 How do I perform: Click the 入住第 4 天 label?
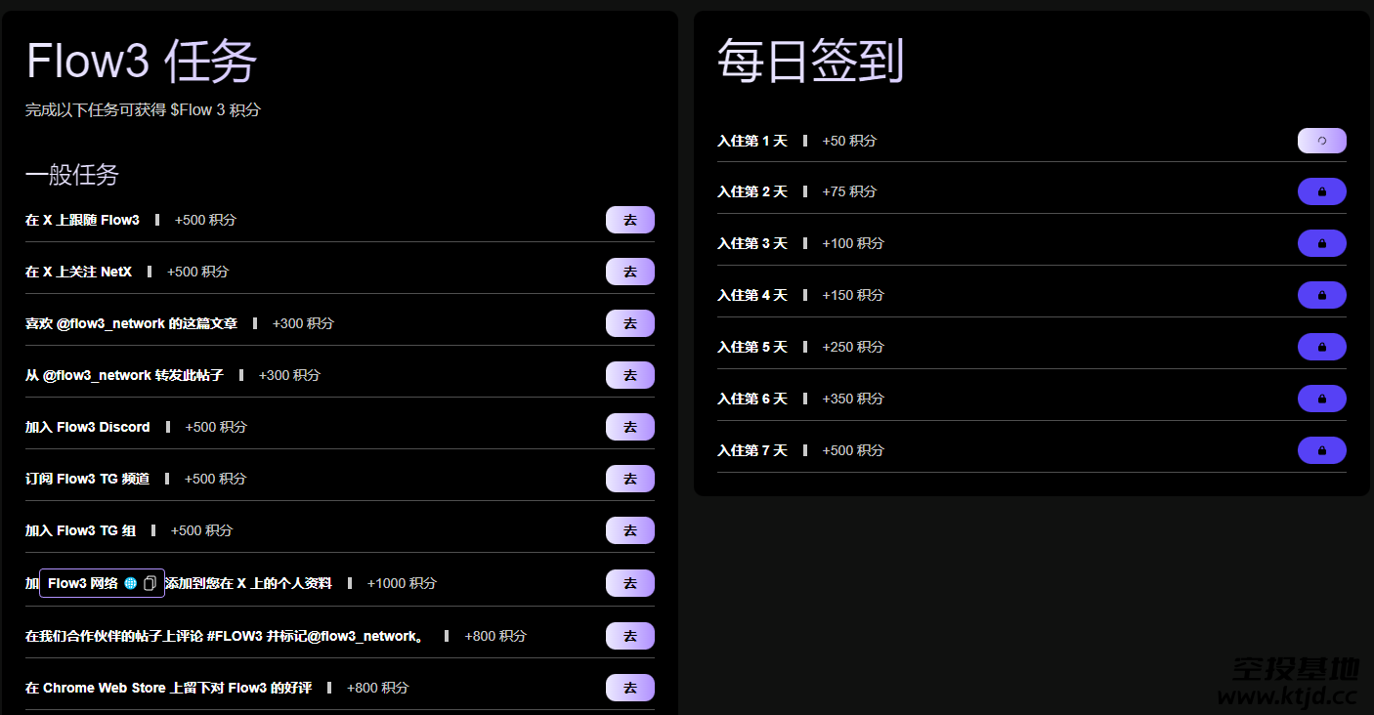pyautogui.click(x=751, y=295)
